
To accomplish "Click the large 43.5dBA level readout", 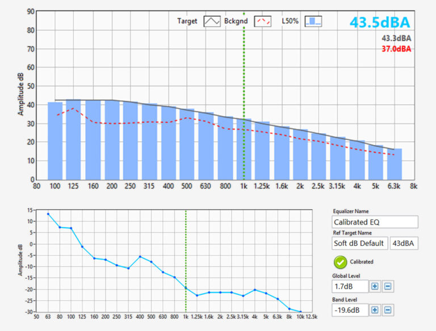I will pos(379,23).
